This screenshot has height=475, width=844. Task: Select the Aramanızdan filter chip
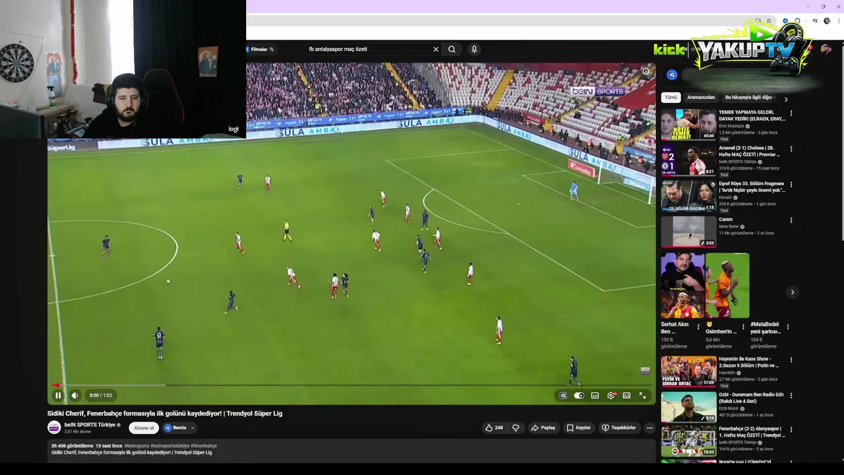click(x=701, y=97)
